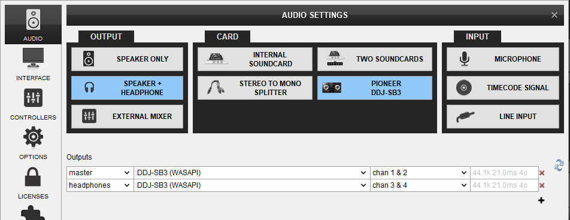Open Licenses padlock icon

click(33, 177)
